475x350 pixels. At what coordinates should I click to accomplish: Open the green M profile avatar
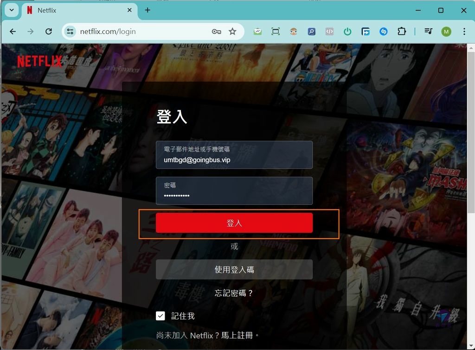(x=446, y=32)
